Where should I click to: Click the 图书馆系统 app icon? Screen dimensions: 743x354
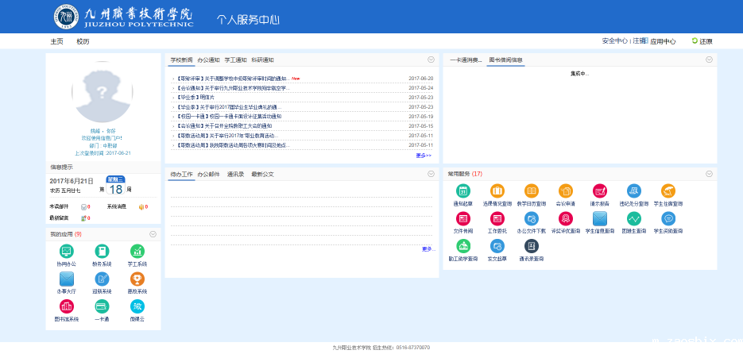point(67,306)
